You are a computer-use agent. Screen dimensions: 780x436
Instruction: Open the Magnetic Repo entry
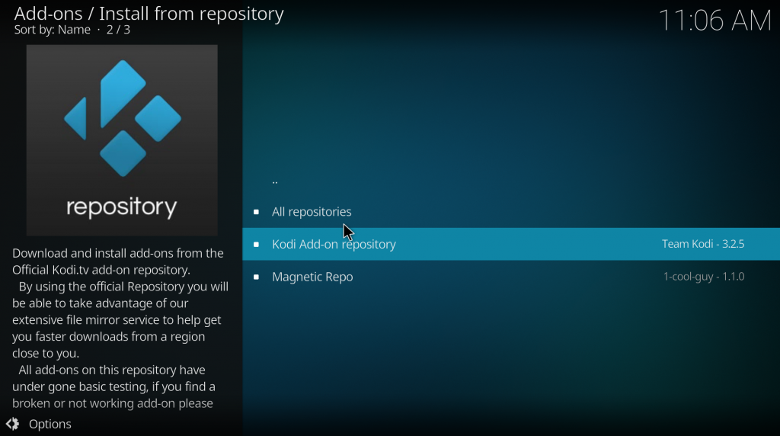click(x=511, y=277)
